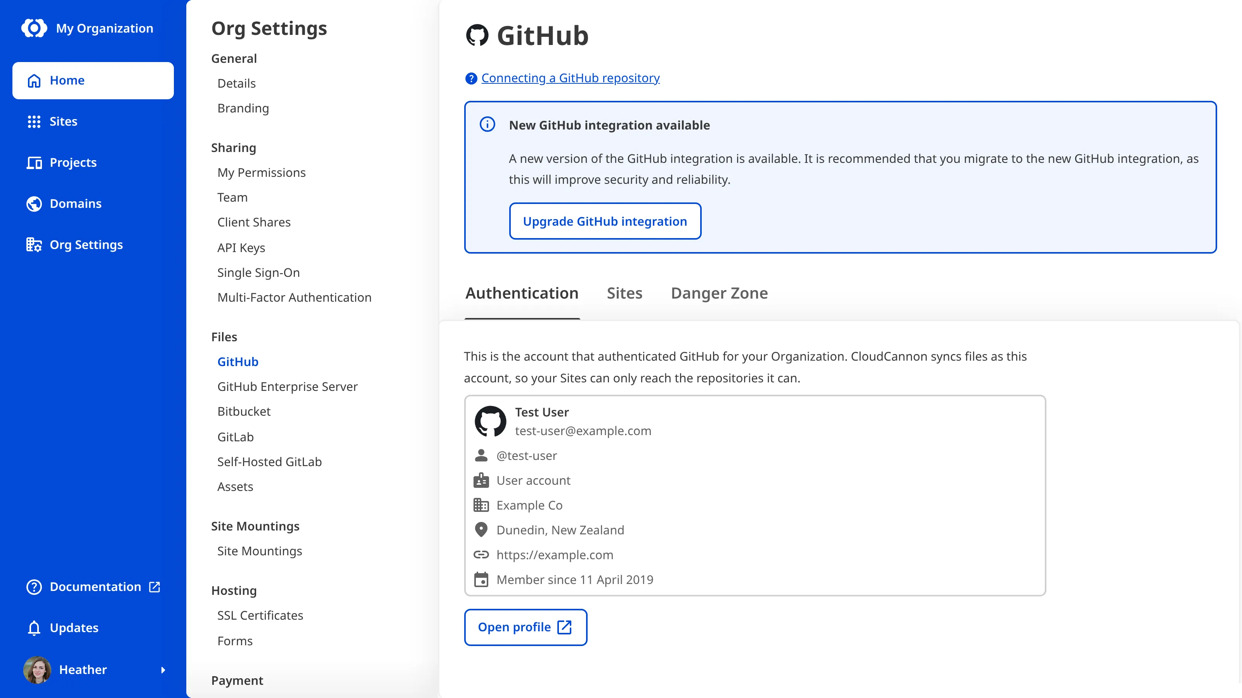Open the Danger Zone tab
Viewport: 1242px width, 698px height.
coord(719,293)
